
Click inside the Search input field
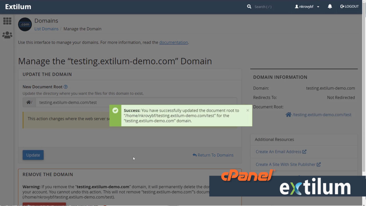263,6
